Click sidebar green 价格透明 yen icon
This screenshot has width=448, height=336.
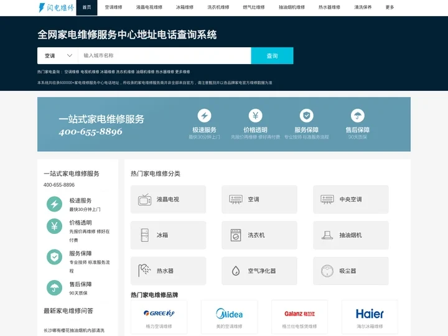coord(54,226)
